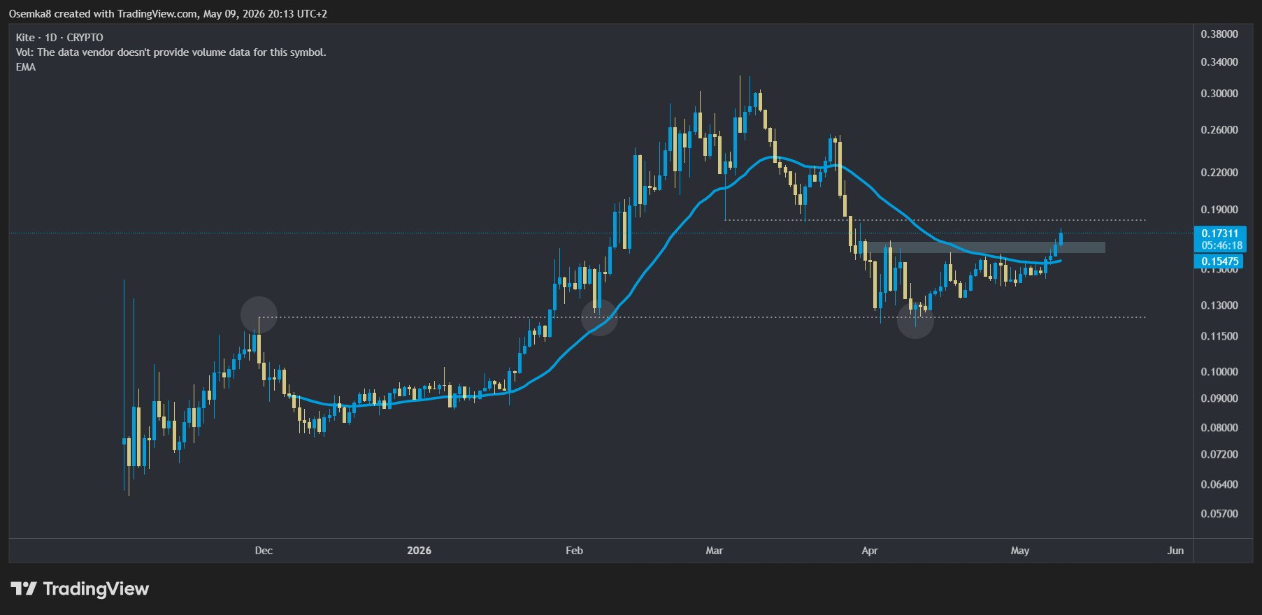Click the EMA value label 0.15475
Image resolution: width=1262 pixels, height=615 pixels.
point(1220,261)
